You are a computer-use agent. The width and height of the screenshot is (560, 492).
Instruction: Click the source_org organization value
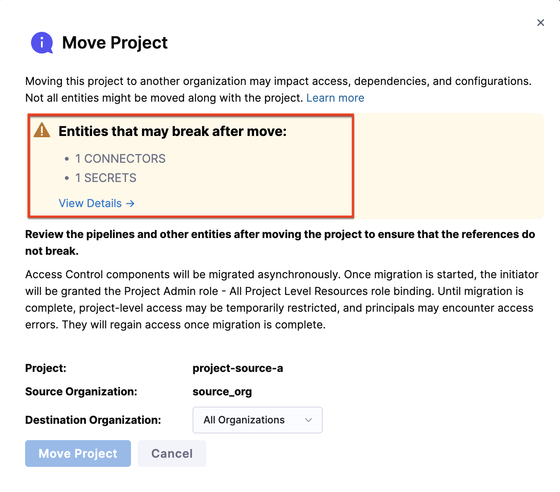222,392
